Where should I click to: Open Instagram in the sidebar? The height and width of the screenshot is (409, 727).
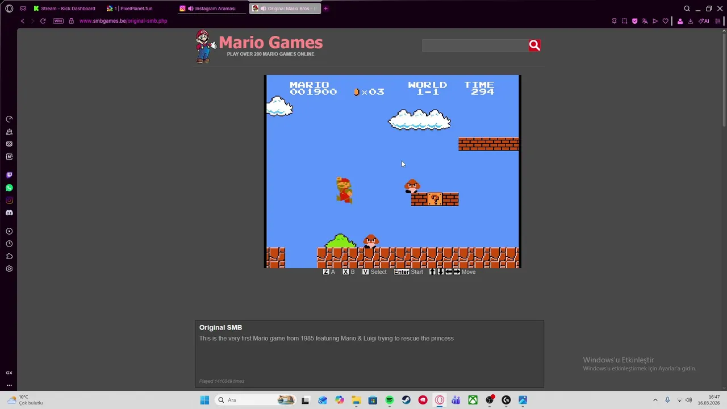point(9,200)
